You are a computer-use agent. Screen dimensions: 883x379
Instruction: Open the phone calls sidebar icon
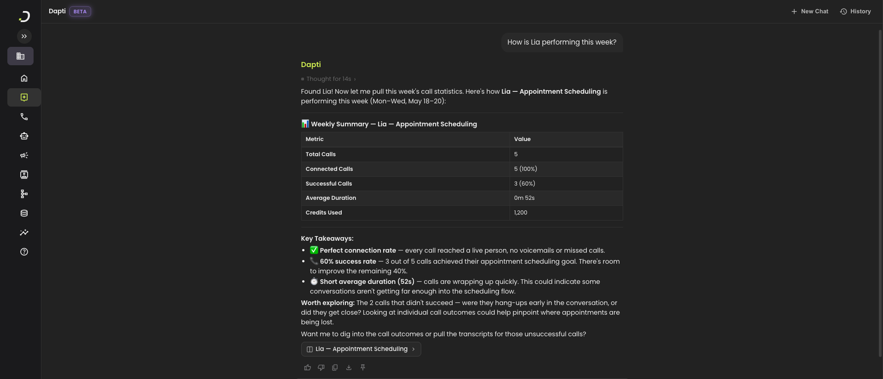[x=24, y=117]
